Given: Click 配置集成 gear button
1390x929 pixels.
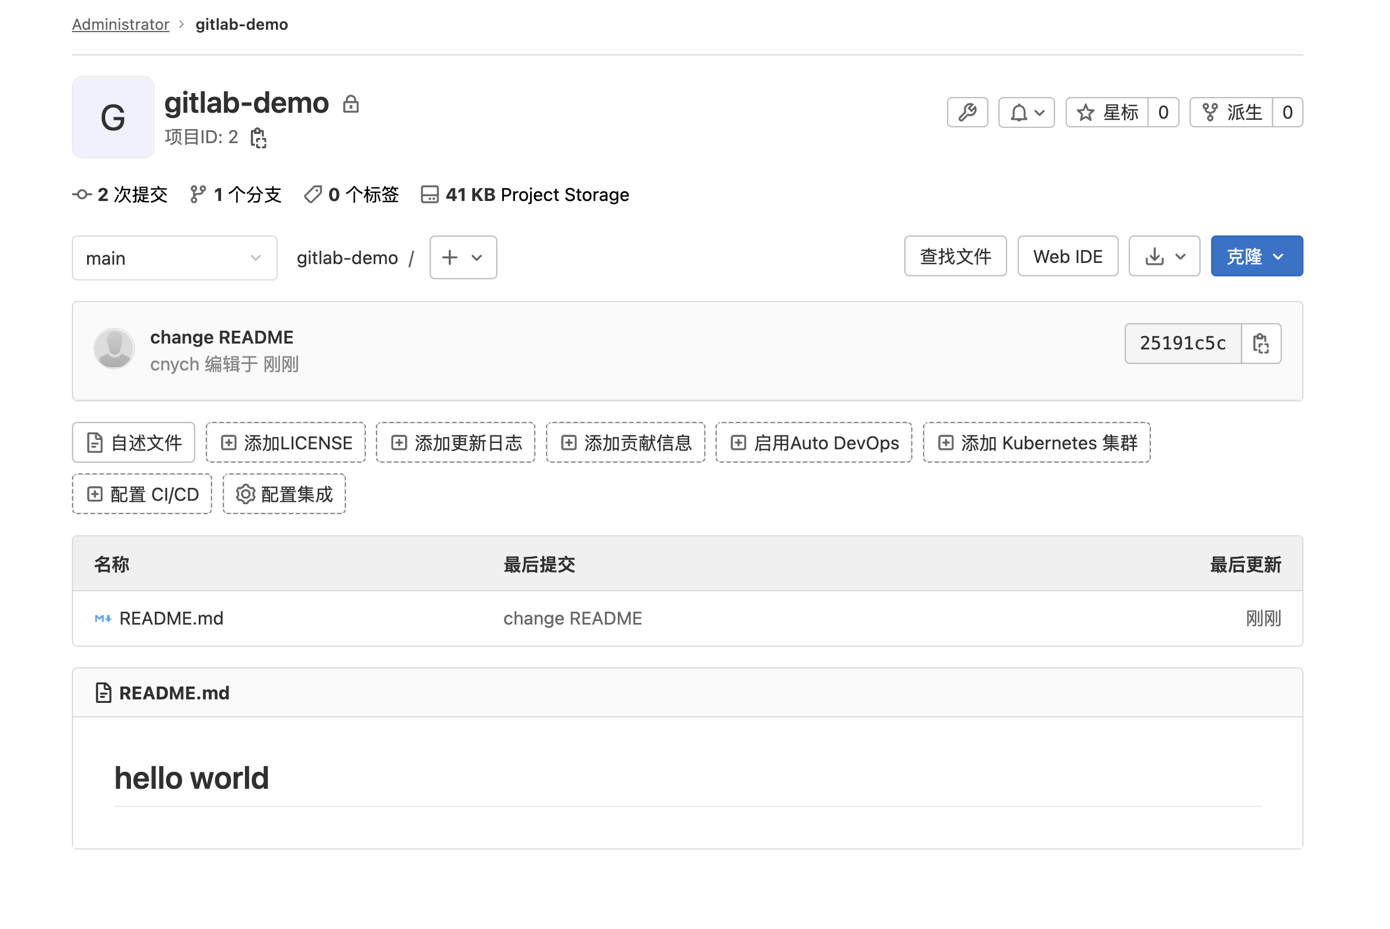Looking at the screenshot, I should 284,494.
